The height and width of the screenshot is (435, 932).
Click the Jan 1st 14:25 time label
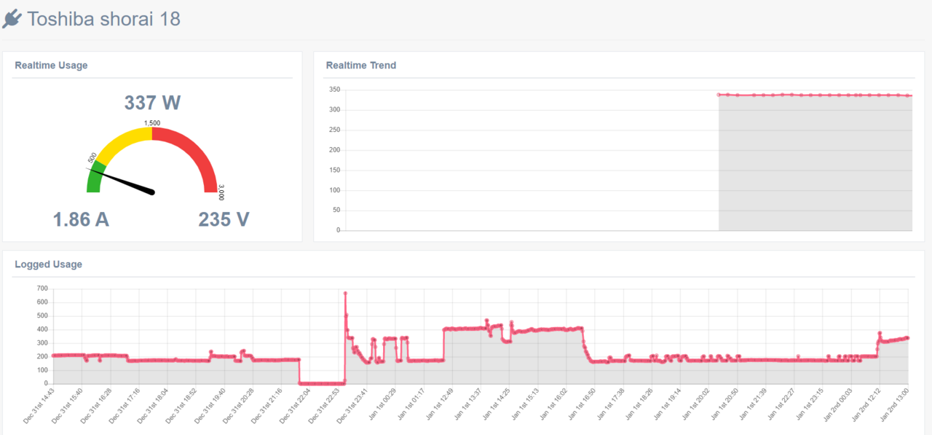click(497, 404)
